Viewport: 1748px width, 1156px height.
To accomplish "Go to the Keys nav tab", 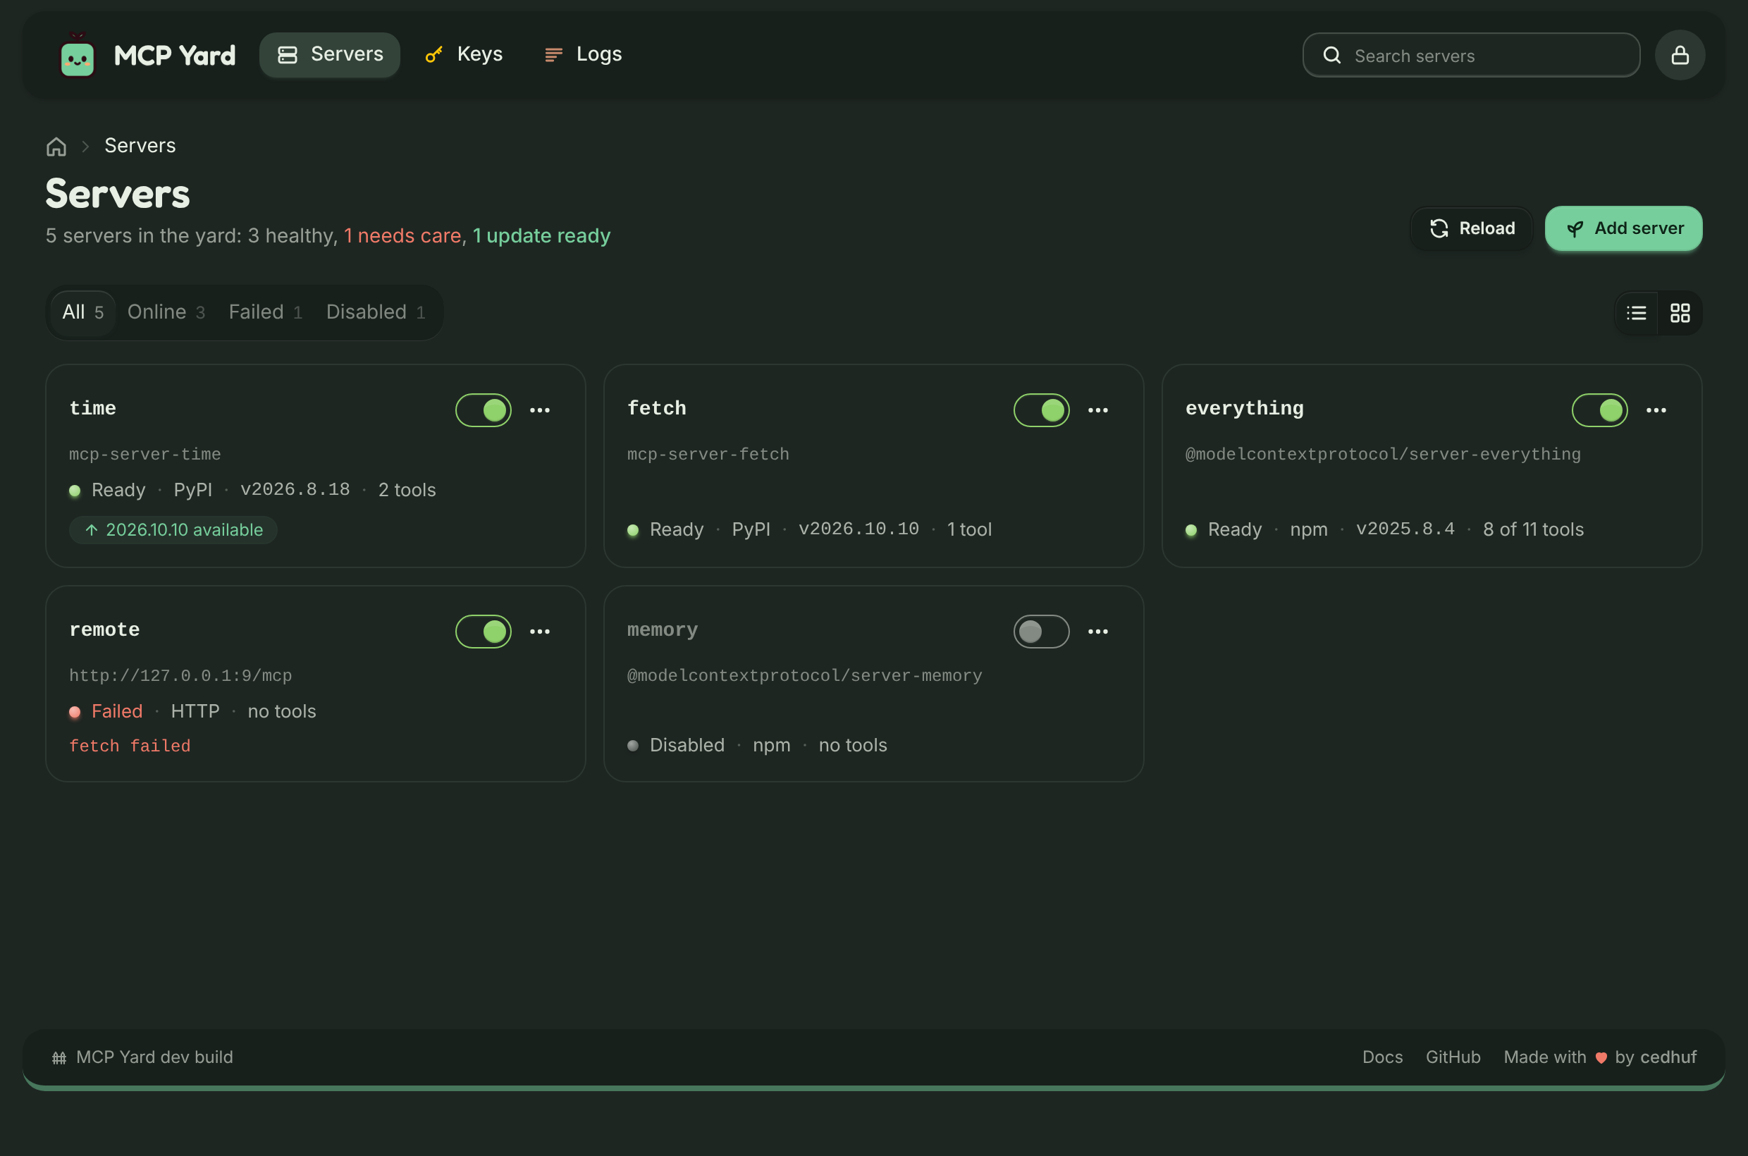I will click(x=464, y=54).
